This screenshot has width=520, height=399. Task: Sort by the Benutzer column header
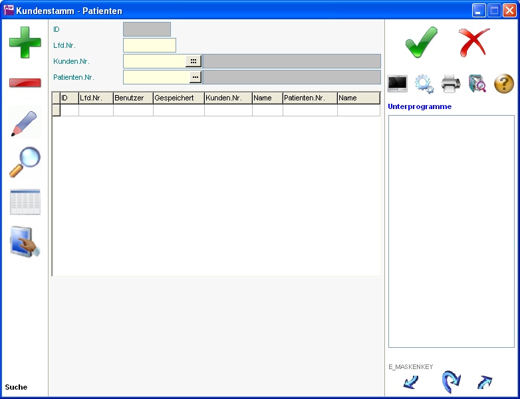tap(132, 98)
